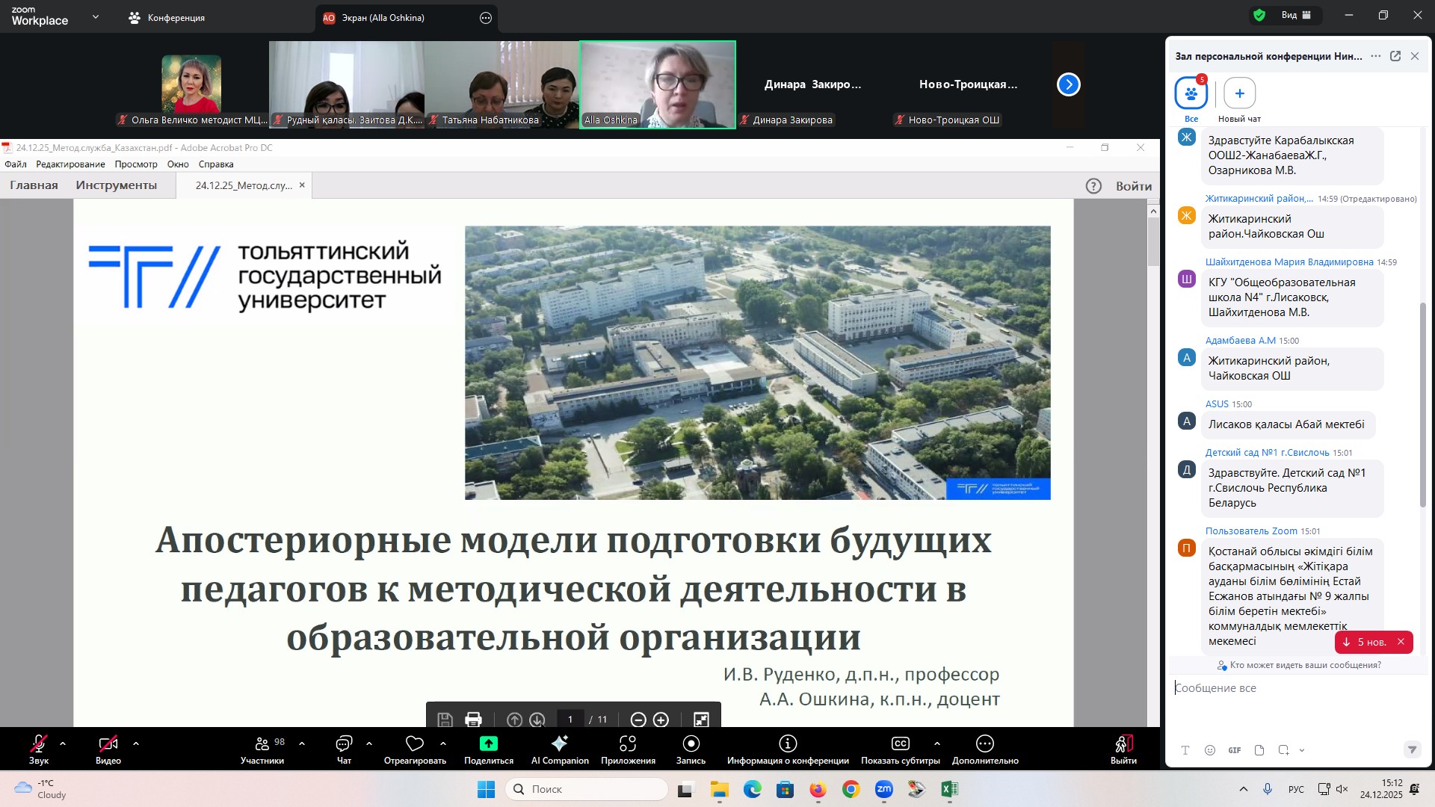Open the Acrobat Edit menu (Редактирование)
Image resolution: width=1435 pixels, height=807 pixels.
click(x=70, y=164)
